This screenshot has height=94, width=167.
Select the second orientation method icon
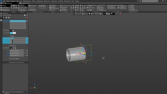pyautogui.click(x=13, y=48)
